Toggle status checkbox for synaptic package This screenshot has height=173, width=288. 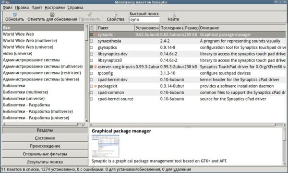pos(92,35)
